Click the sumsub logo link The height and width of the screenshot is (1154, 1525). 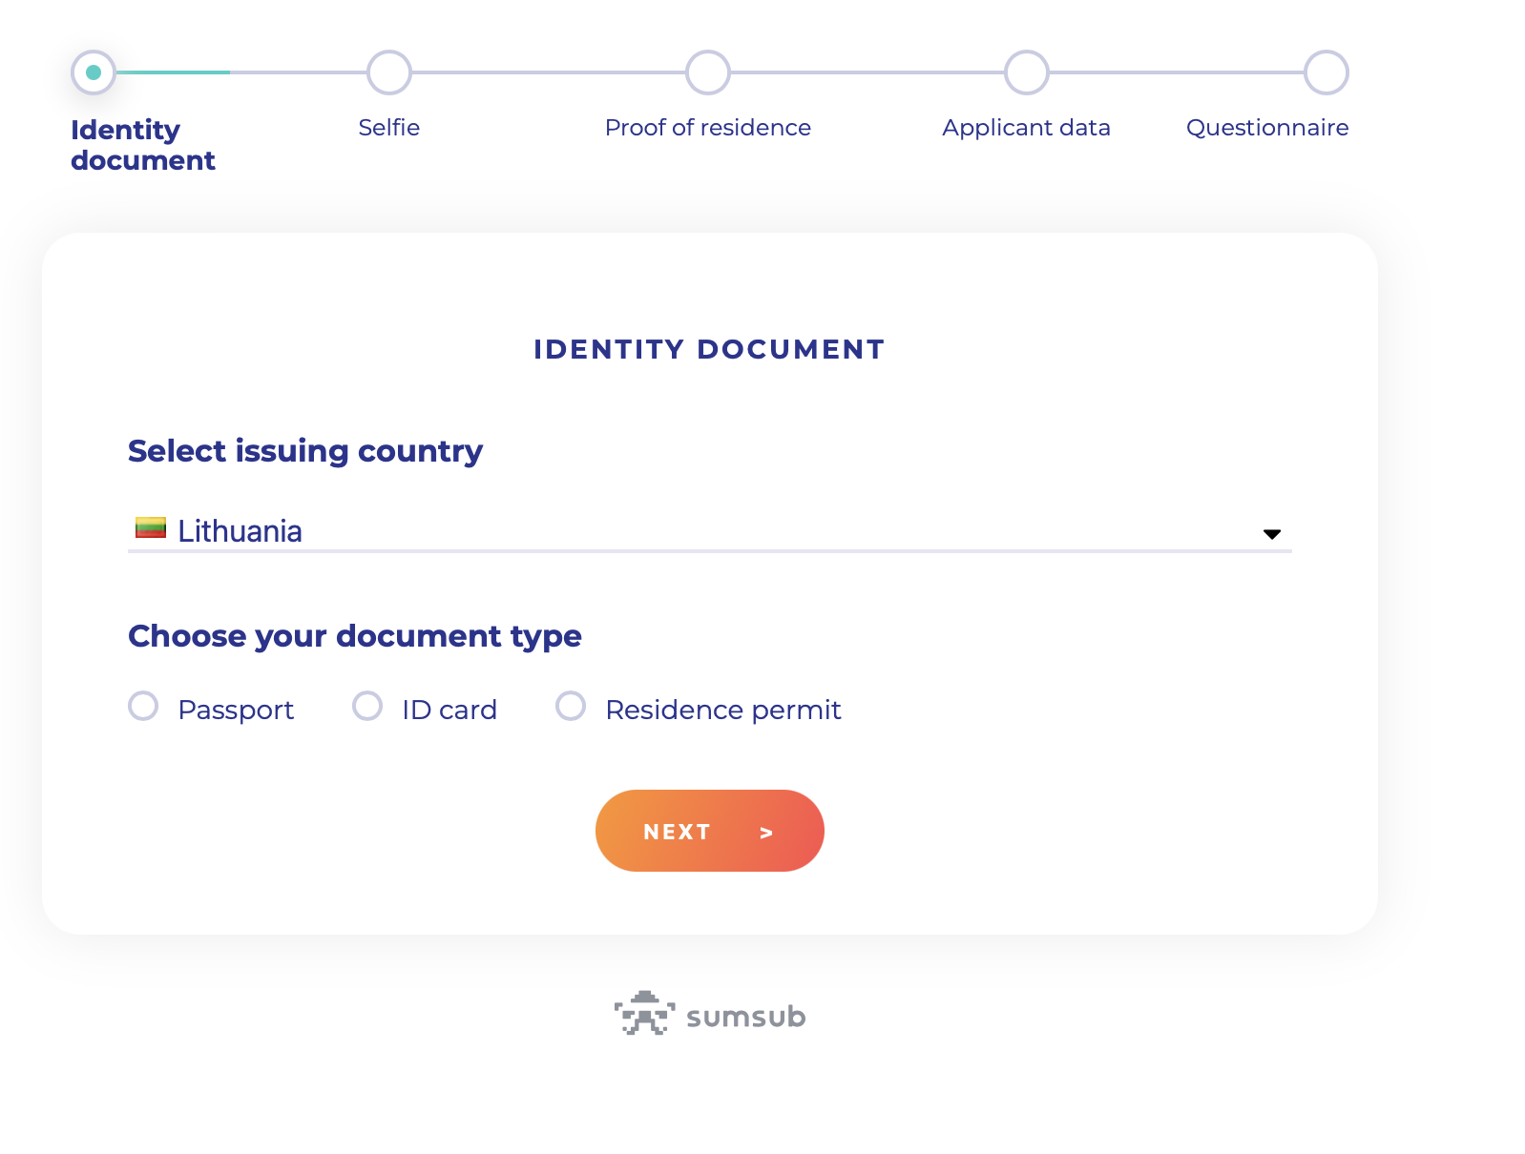pyautogui.click(x=710, y=1014)
